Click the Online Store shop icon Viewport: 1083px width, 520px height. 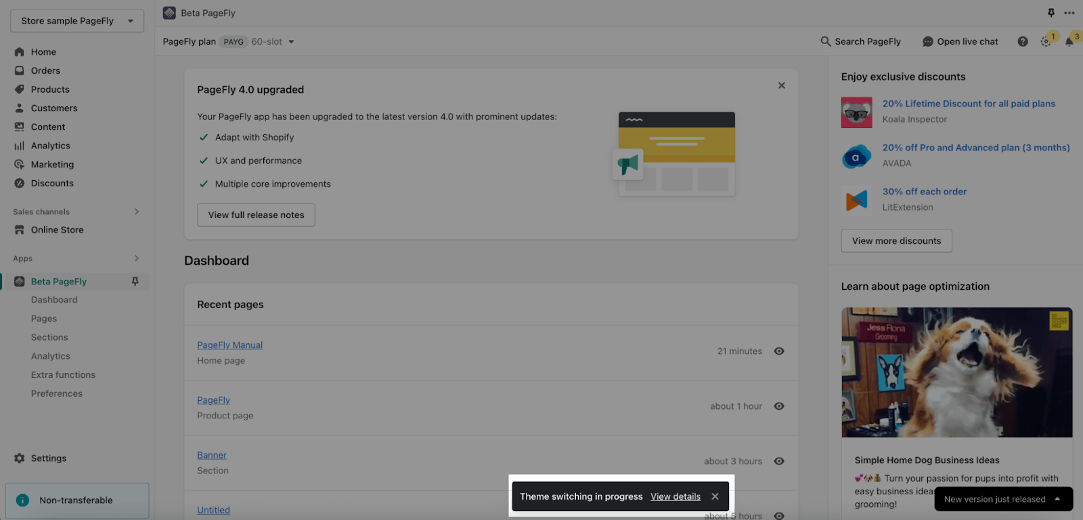[20, 230]
